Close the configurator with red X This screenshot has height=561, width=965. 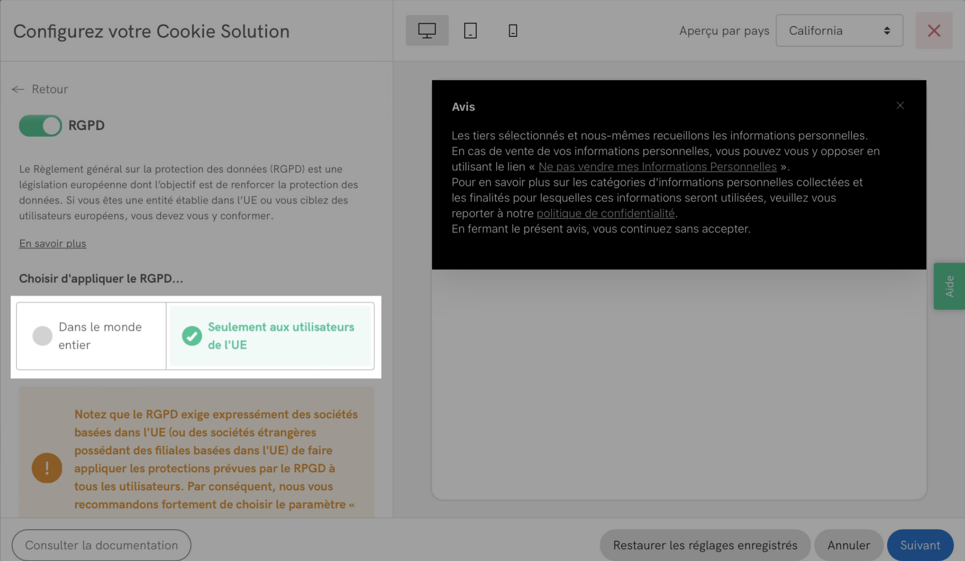934,30
